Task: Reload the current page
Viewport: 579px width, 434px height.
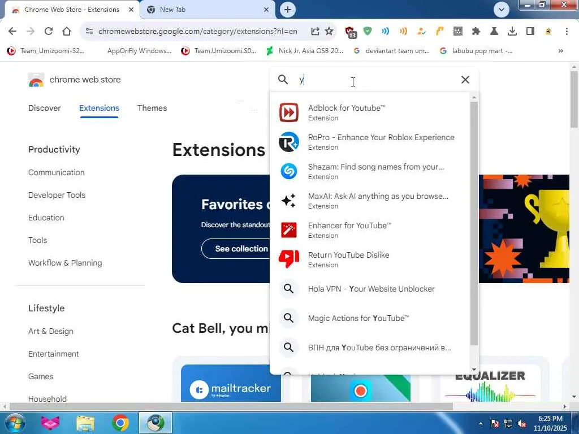Action: (49, 32)
